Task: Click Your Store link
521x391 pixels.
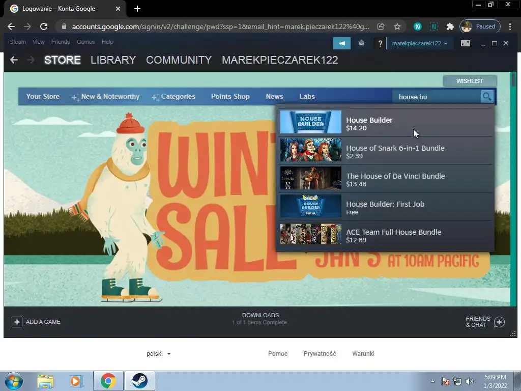Action: pos(43,96)
